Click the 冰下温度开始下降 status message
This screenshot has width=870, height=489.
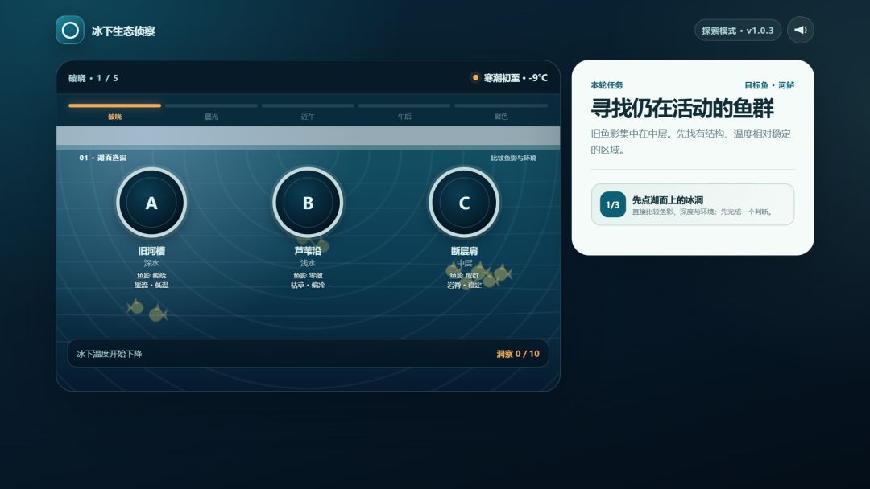click(x=110, y=354)
